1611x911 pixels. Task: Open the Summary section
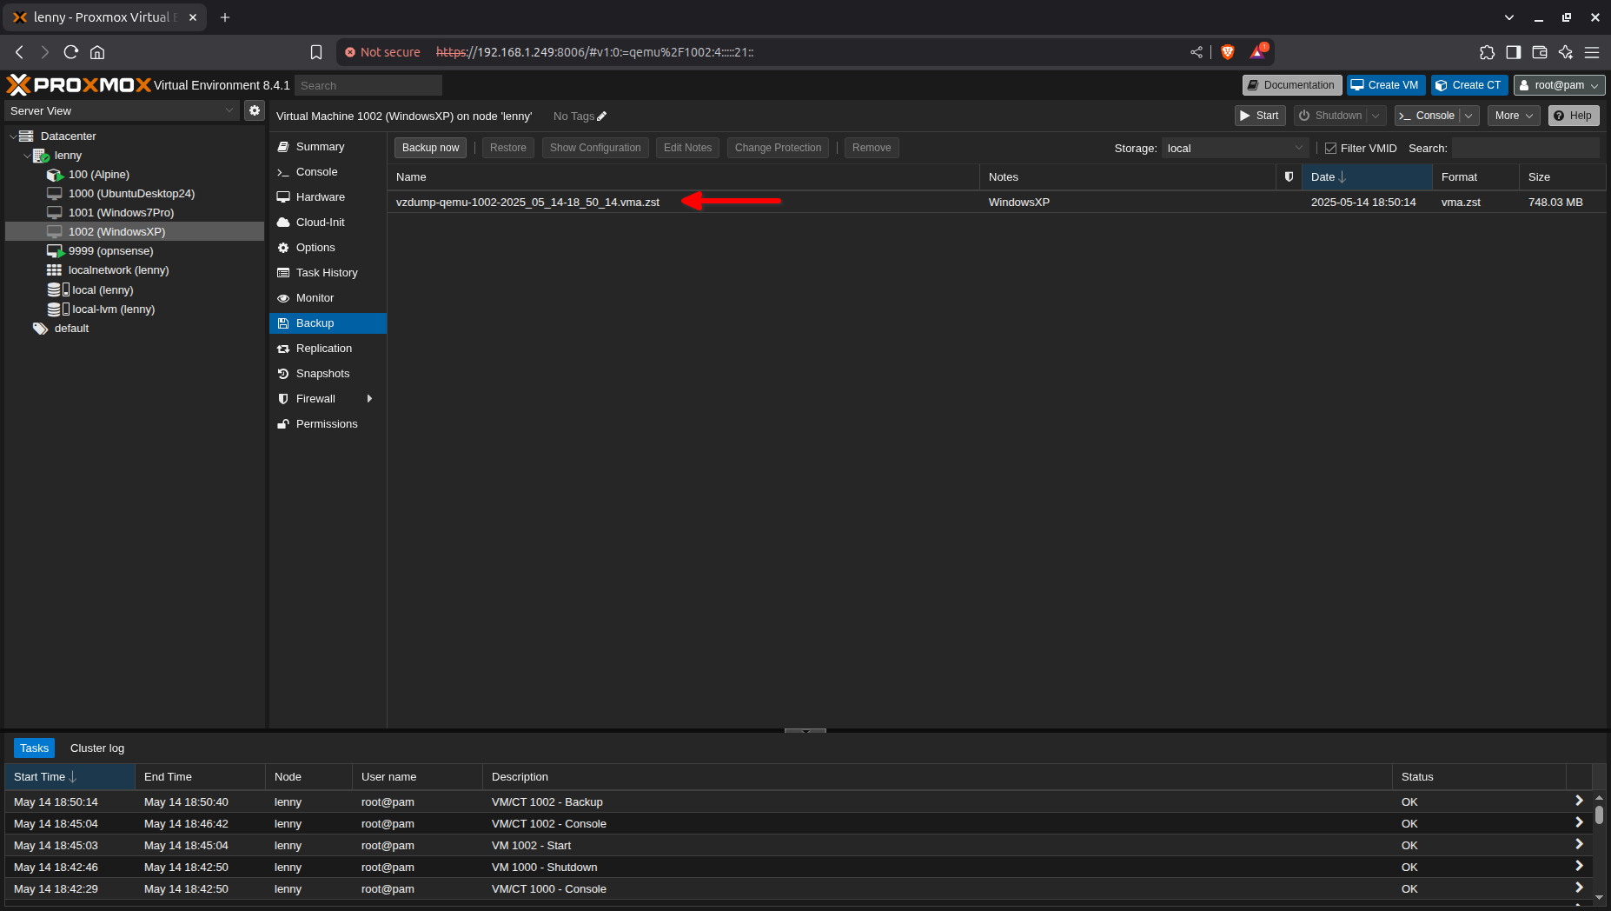[328, 147]
